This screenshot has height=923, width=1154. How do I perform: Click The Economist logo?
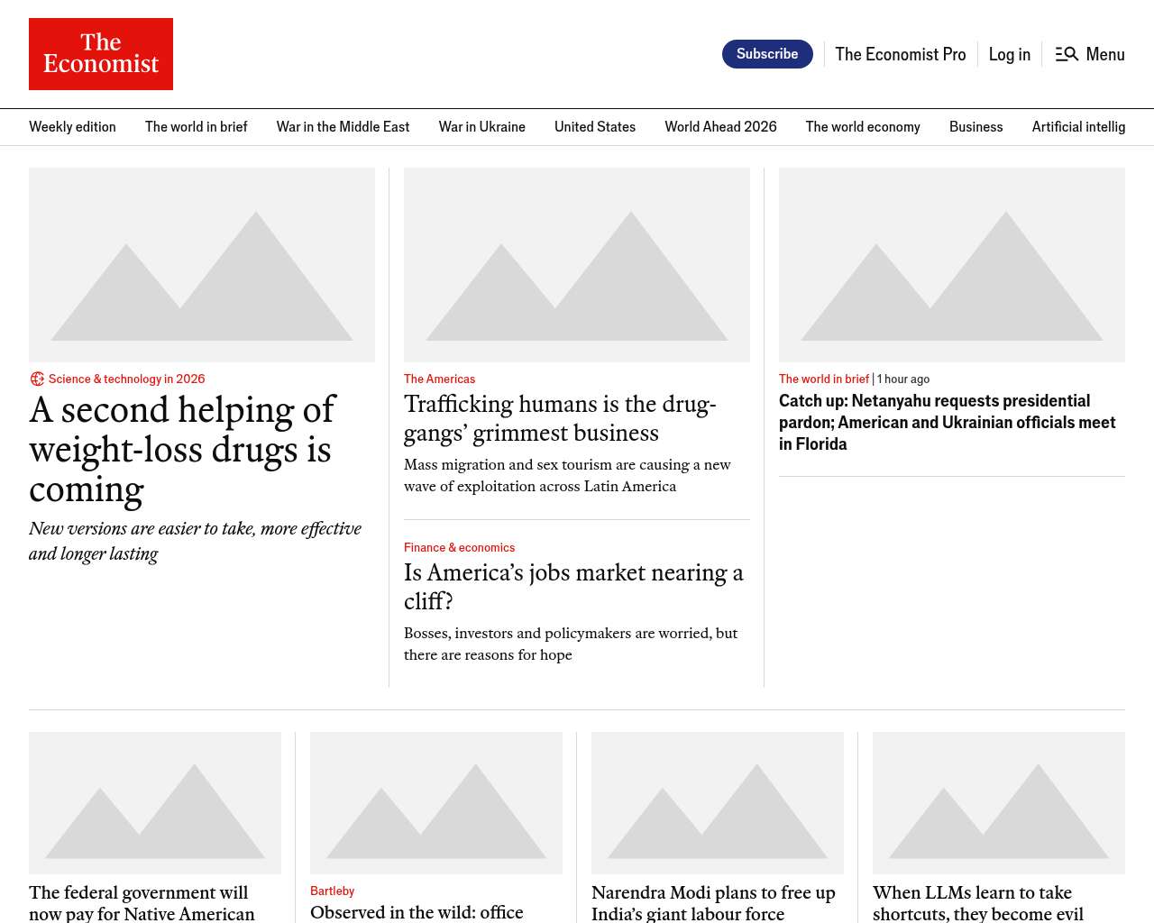click(101, 54)
